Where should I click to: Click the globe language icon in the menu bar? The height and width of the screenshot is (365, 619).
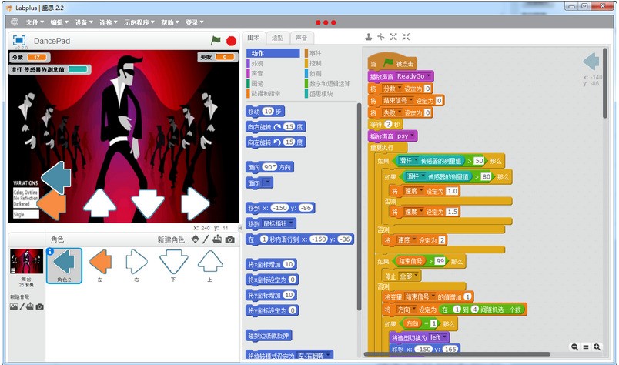14,22
